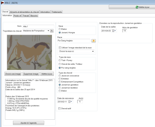
Task: Click the 2010-02-11 birth date value
Action: tap(62, 102)
